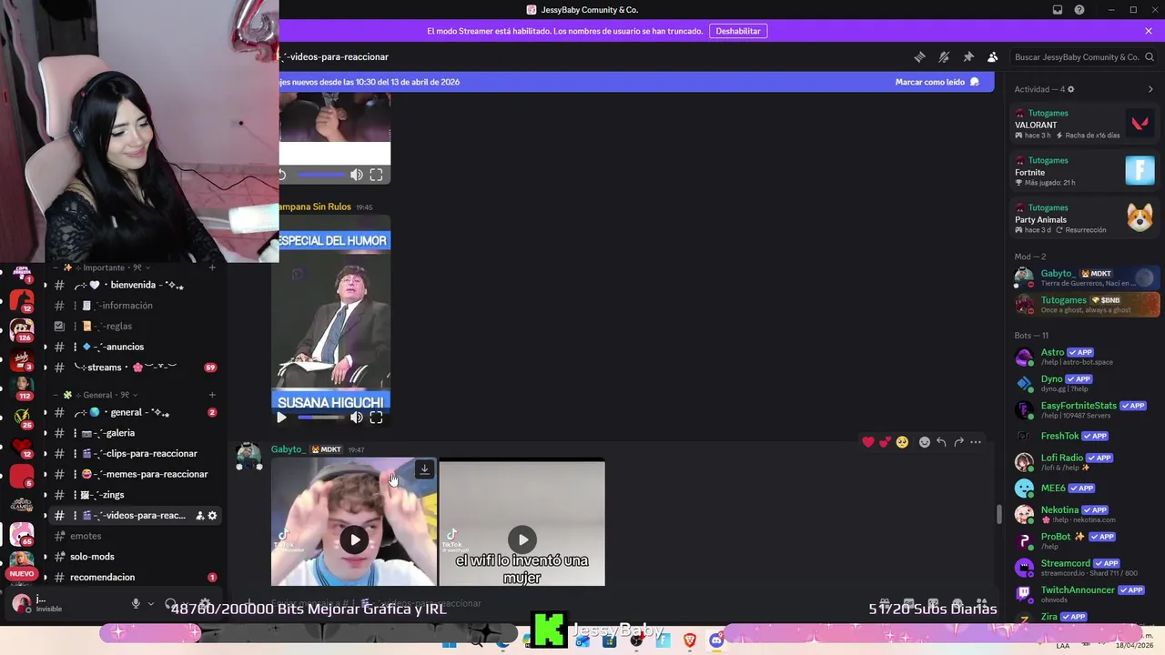Image resolution: width=1165 pixels, height=655 pixels.
Task: Reply to Gabyto_ message arrow icon
Action: click(941, 442)
